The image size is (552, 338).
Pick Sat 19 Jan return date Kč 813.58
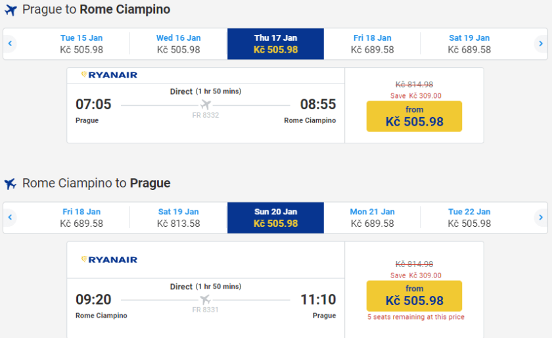point(178,218)
